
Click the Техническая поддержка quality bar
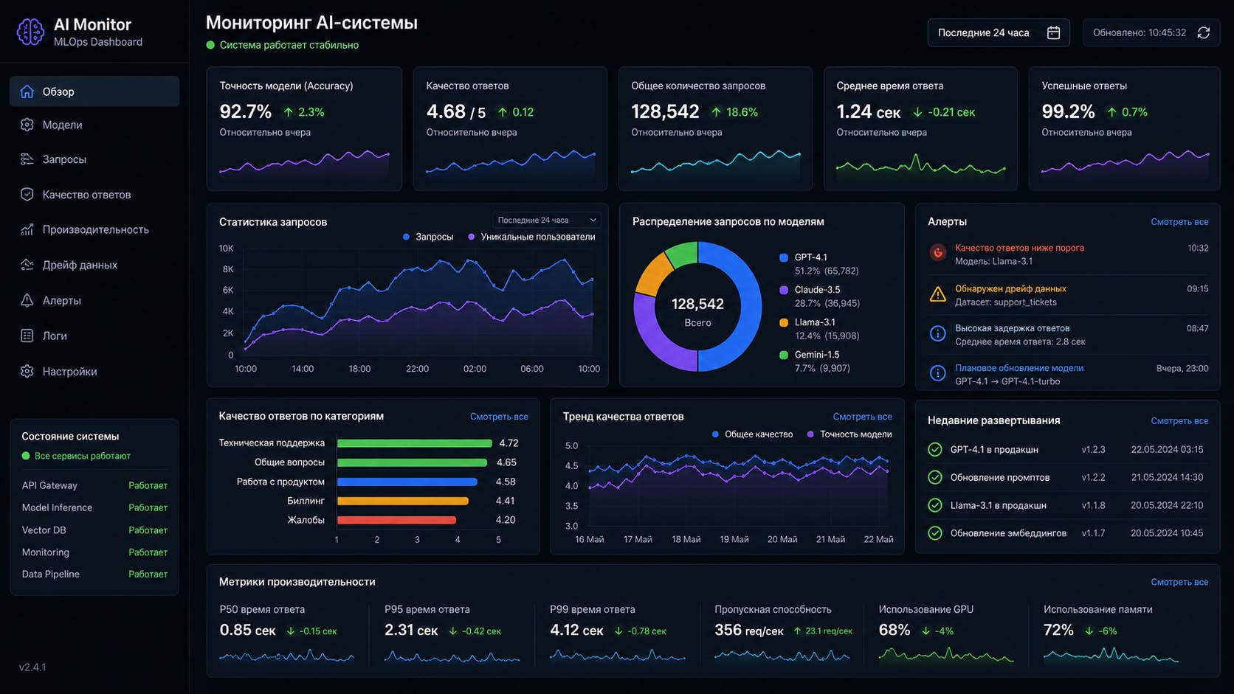click(x=415, y=443)
